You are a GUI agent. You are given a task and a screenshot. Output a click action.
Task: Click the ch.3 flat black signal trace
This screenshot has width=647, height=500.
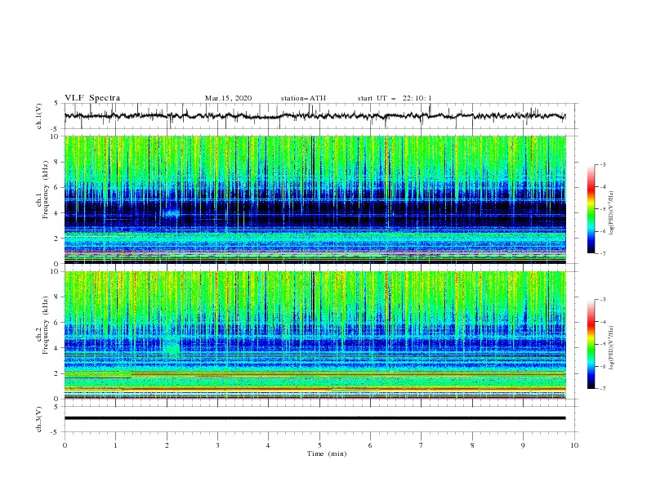coord(315,418)
